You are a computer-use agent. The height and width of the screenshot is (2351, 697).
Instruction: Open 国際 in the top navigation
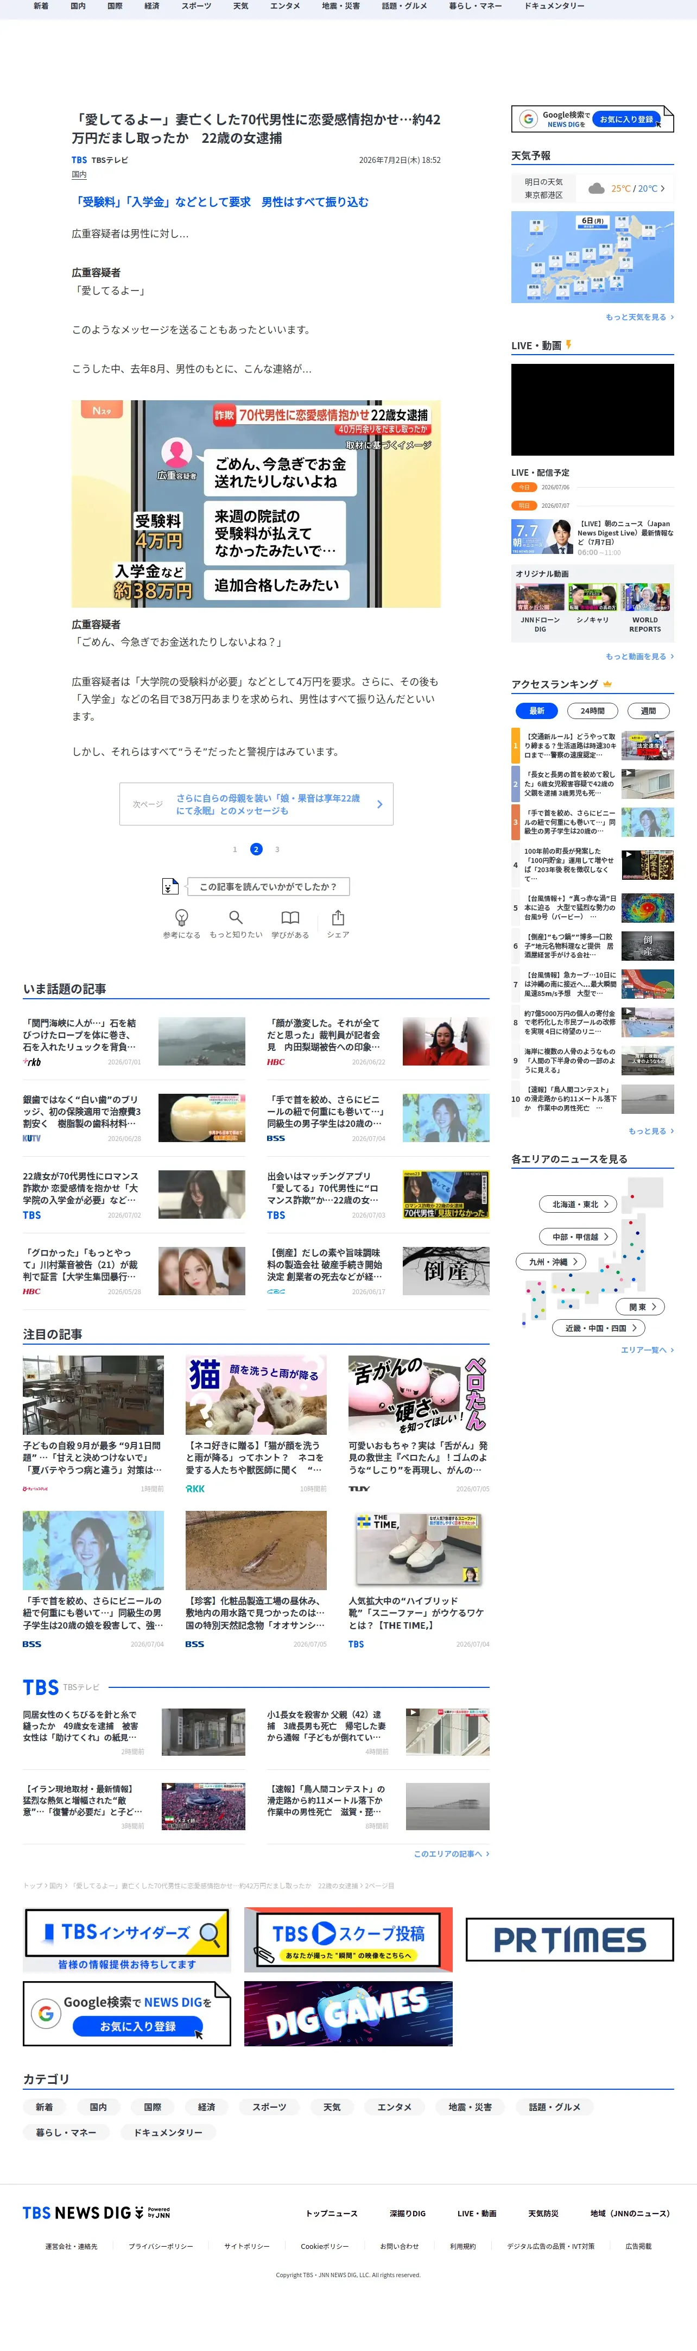pyautogui.click(x=115, y=7)
